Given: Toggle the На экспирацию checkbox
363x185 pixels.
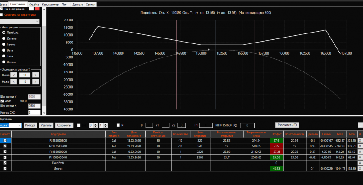Looking at the screenshot, I should click(1, 9).
